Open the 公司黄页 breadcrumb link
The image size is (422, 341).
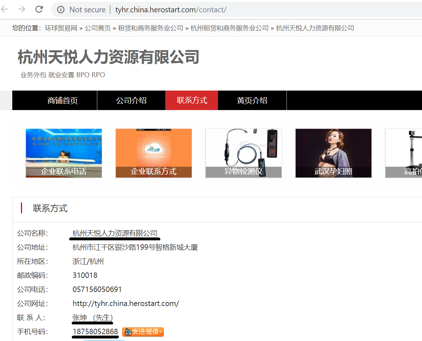pos(98,28)
